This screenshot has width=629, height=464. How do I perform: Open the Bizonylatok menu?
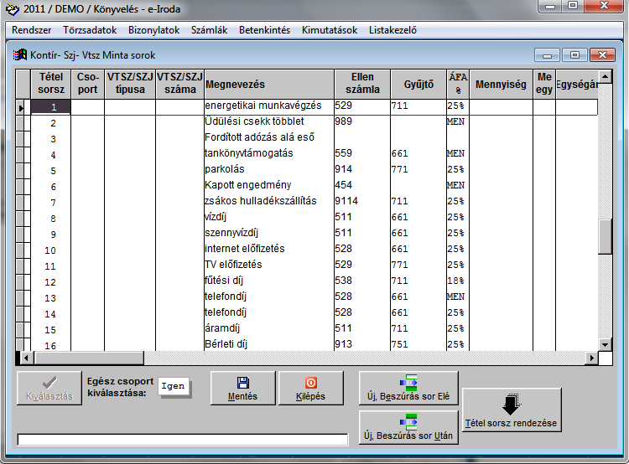pyautogui.click(x=153, y=30)
